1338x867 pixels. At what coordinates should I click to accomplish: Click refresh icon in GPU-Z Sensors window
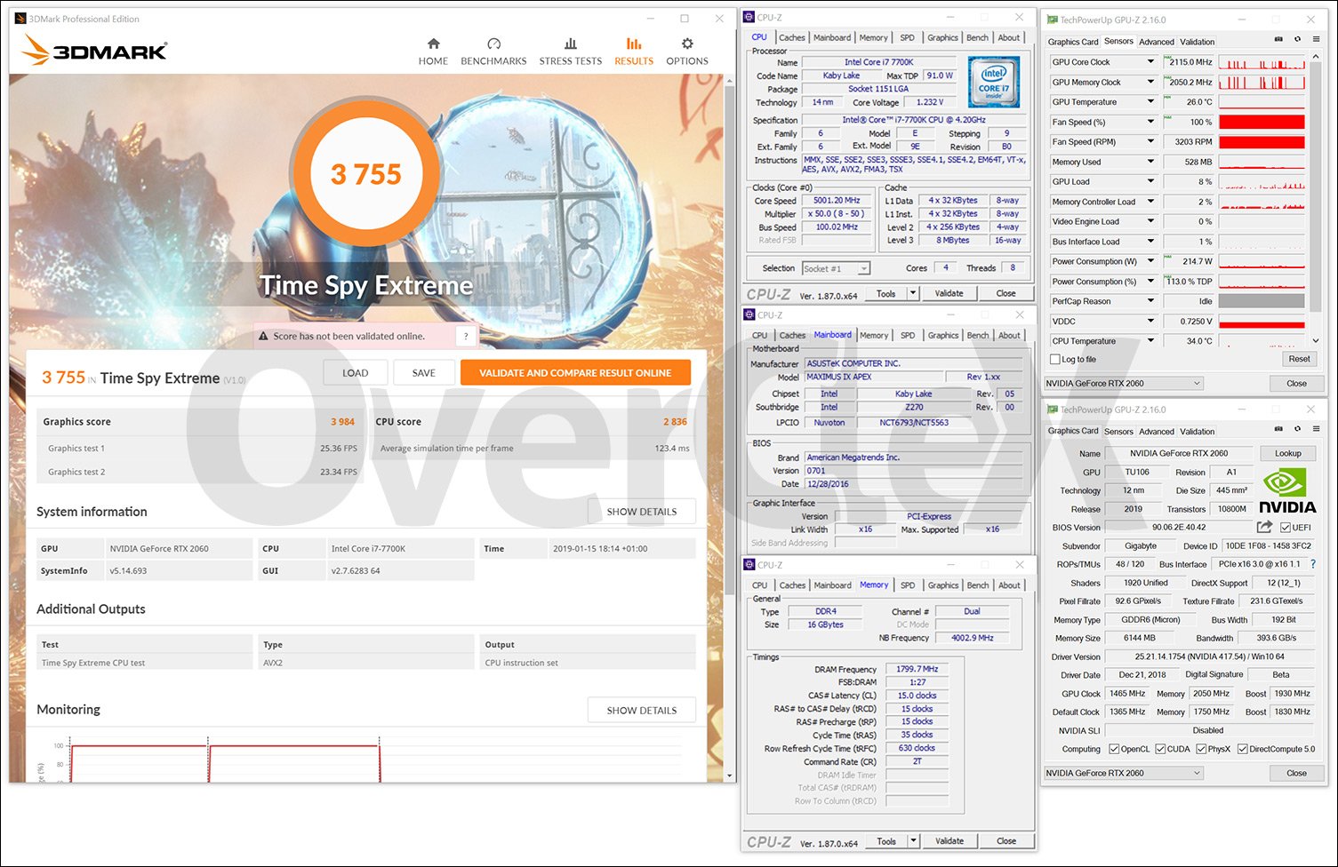tap(1298, 39)
